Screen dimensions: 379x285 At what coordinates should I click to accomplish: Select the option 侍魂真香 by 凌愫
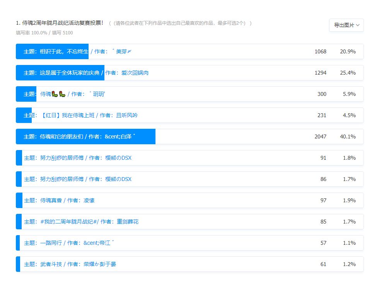click(x=190, y=200)
